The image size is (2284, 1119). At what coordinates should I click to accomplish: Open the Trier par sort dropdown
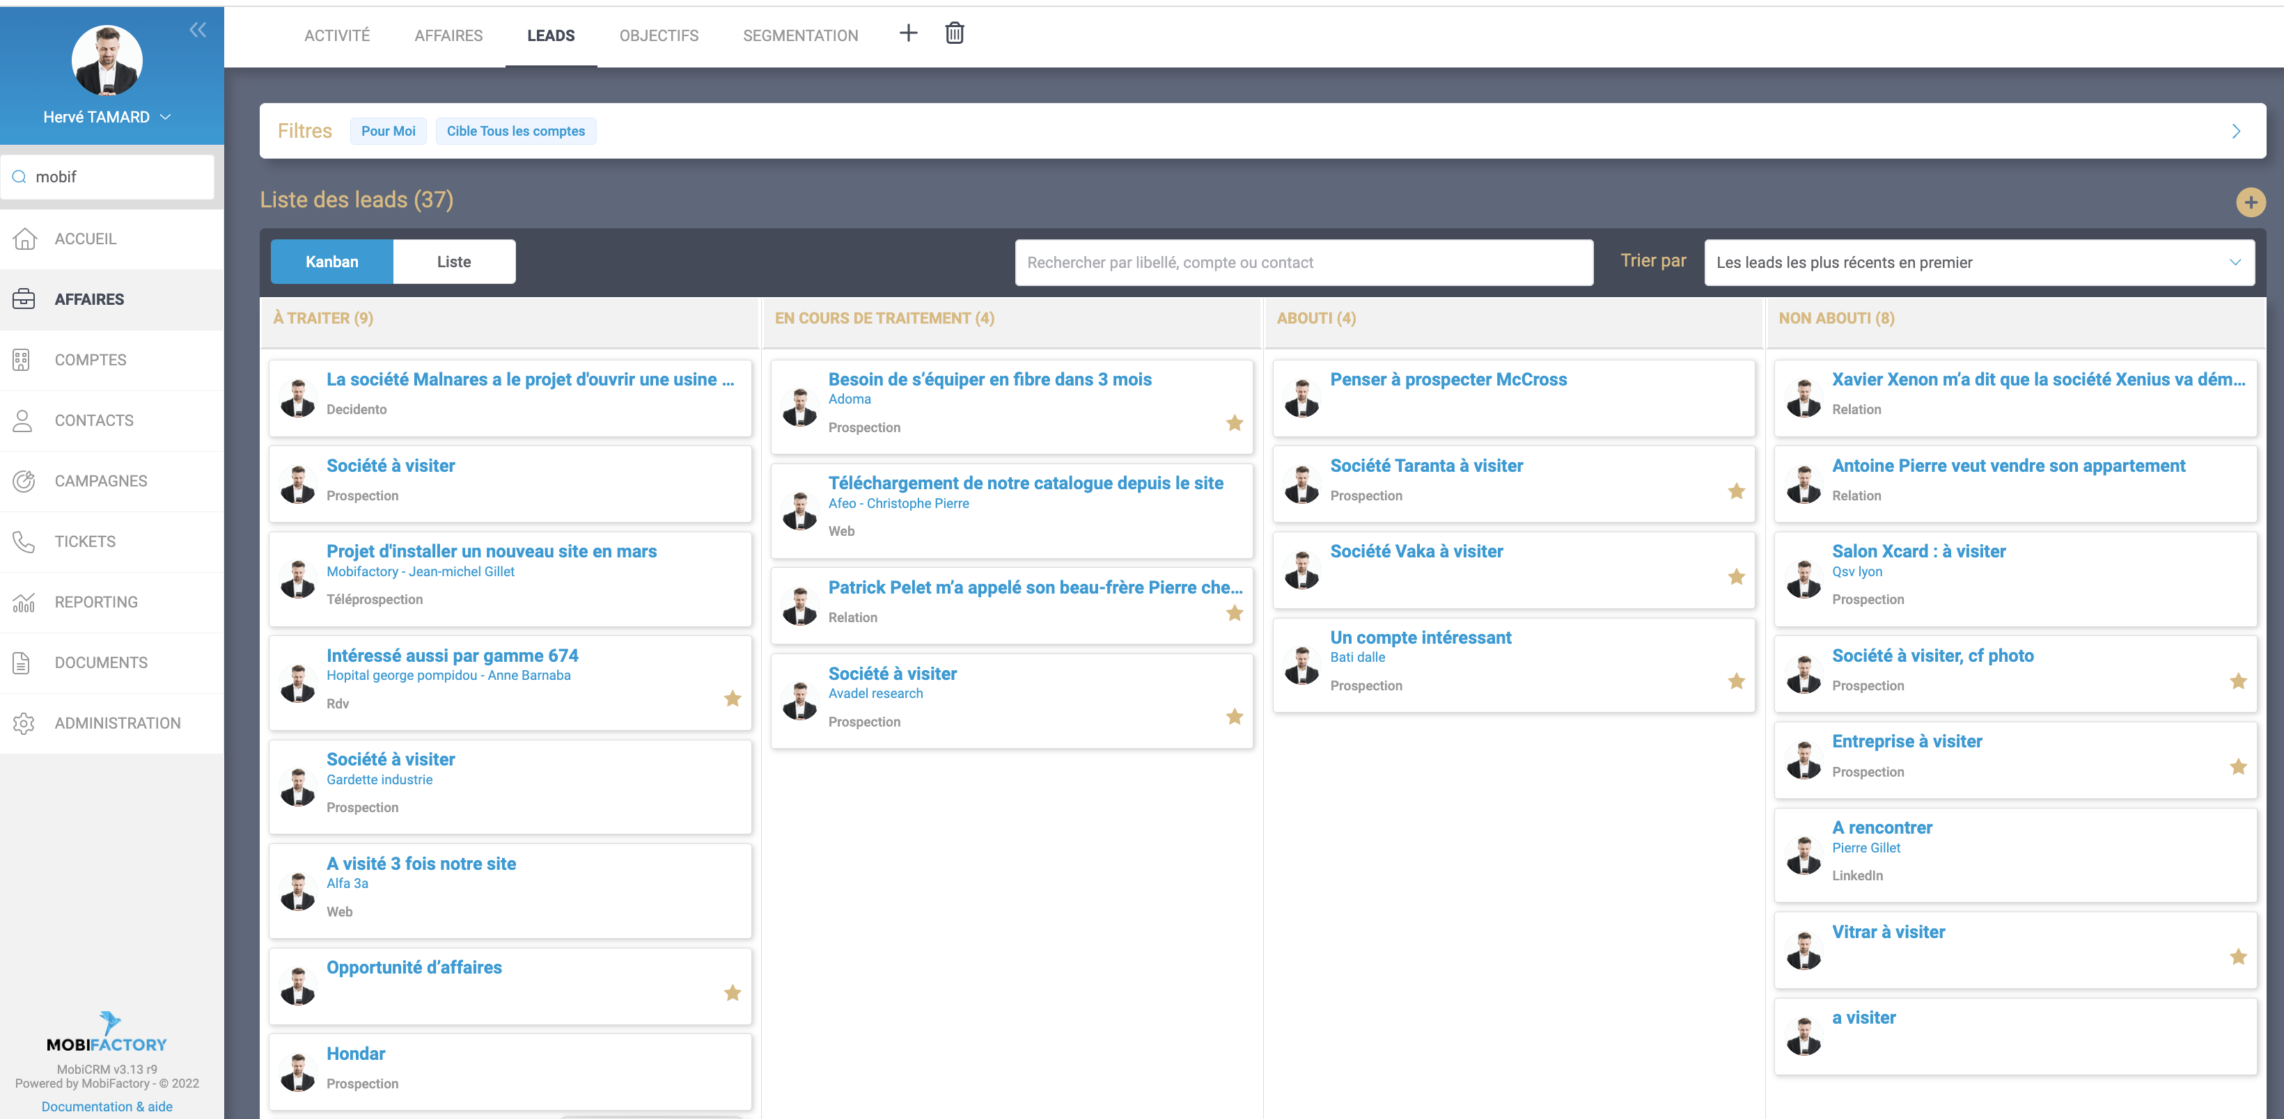[1978, 262]
